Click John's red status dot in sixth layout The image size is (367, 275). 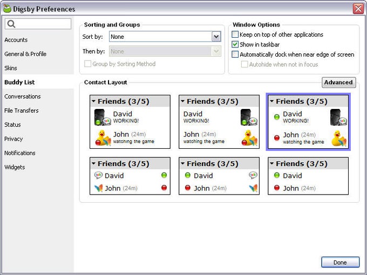[x=277, y=187]
